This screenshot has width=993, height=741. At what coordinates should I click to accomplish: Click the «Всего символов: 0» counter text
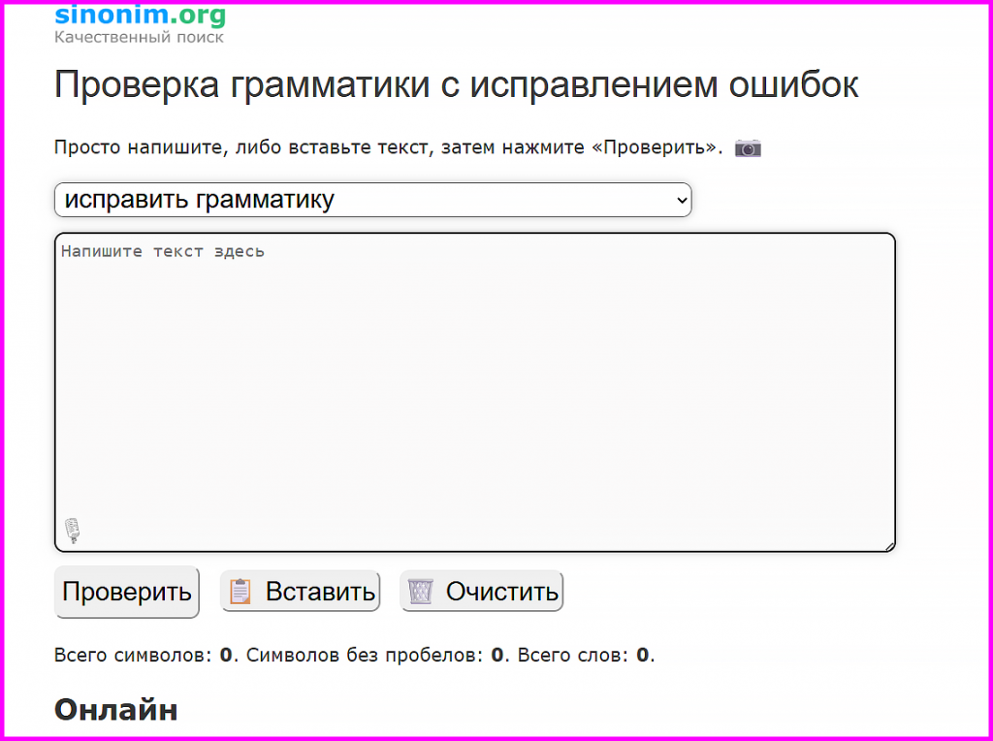tap(144, 655)
